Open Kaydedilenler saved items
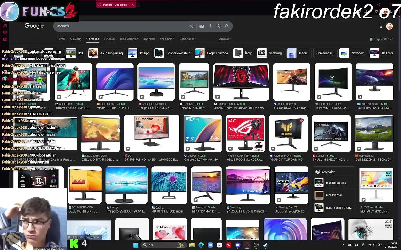This screenshot has width=401, height=250. [x=381, y=39]
